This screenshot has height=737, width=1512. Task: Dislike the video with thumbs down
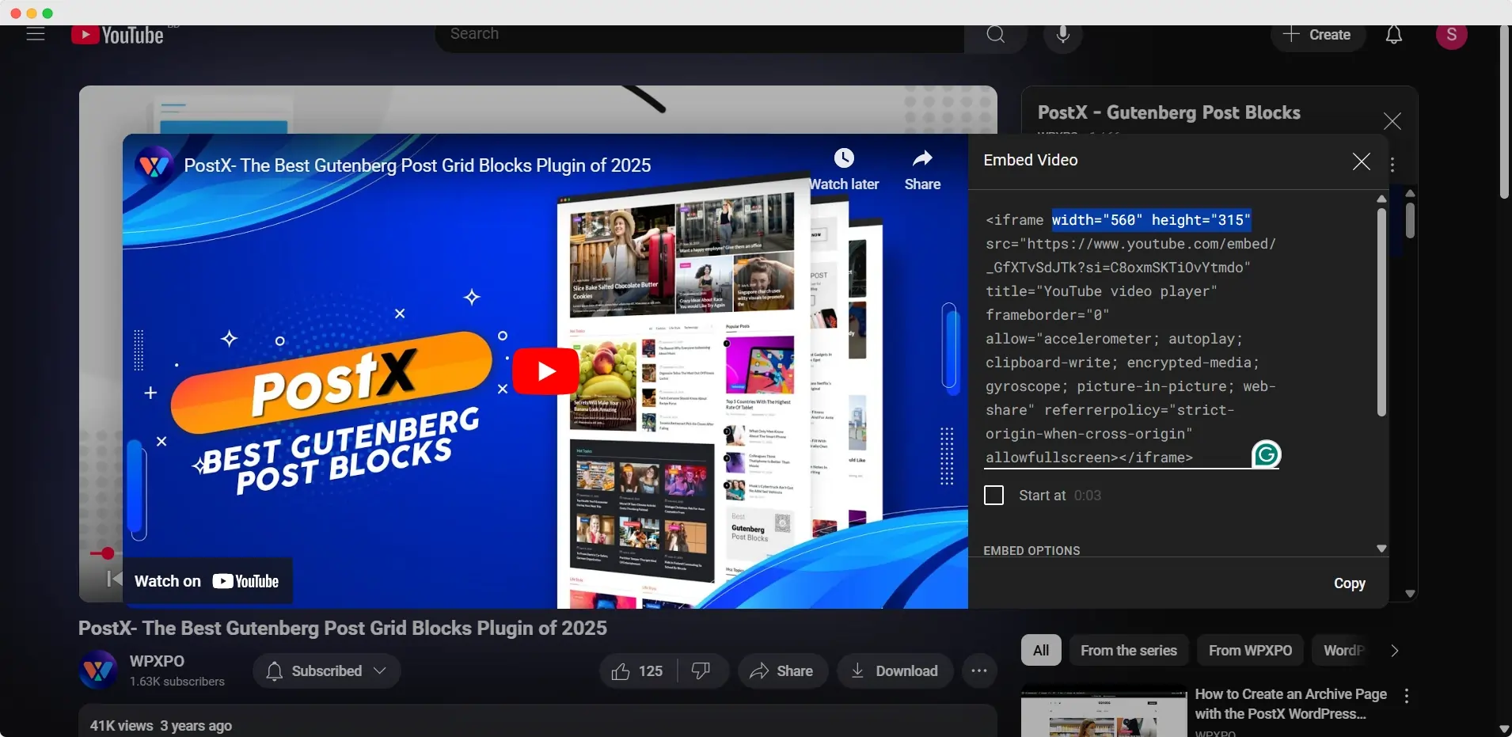[x=701, y=671]
